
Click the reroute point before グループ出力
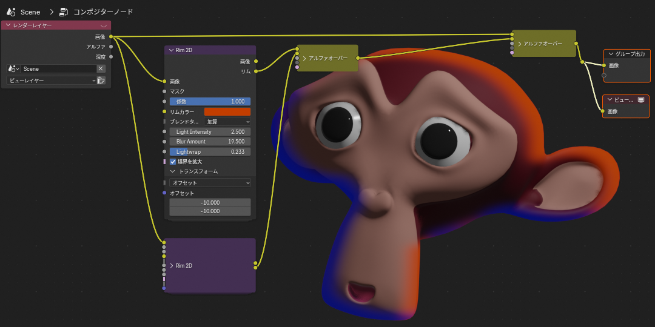click(582, 62)
